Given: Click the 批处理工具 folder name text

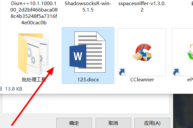Looking at the screenshot, I should click(x=34, y=80).
